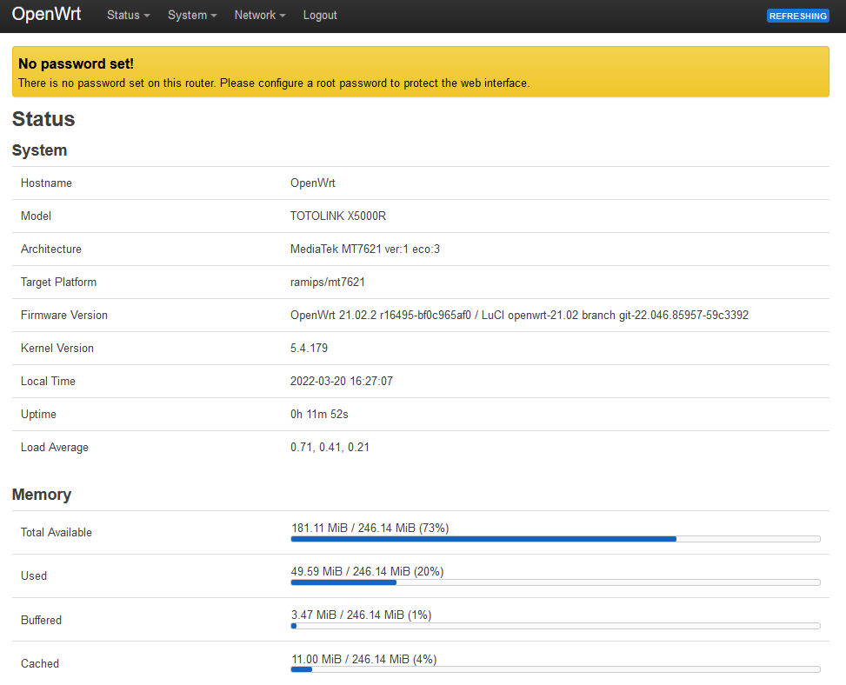846x685 pixels.
Task: Click the System section heading
Action: pyautogui.click(x=39, y=150)
